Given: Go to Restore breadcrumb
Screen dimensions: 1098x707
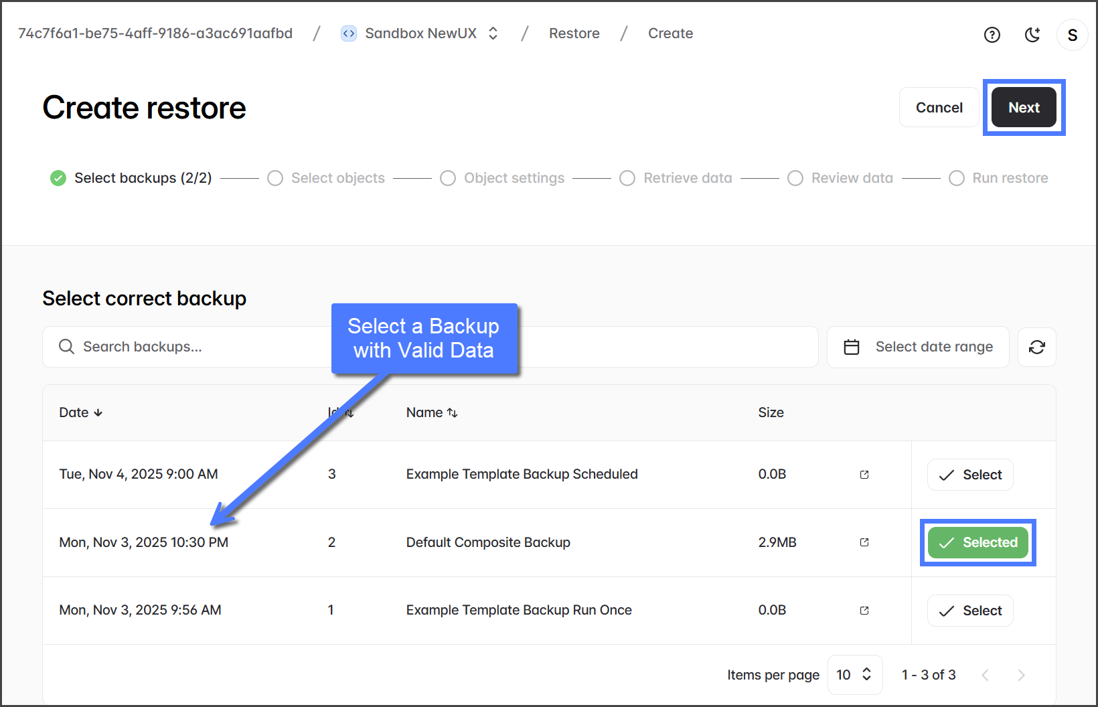Looking at the screenshot, I should pos(574,33).
